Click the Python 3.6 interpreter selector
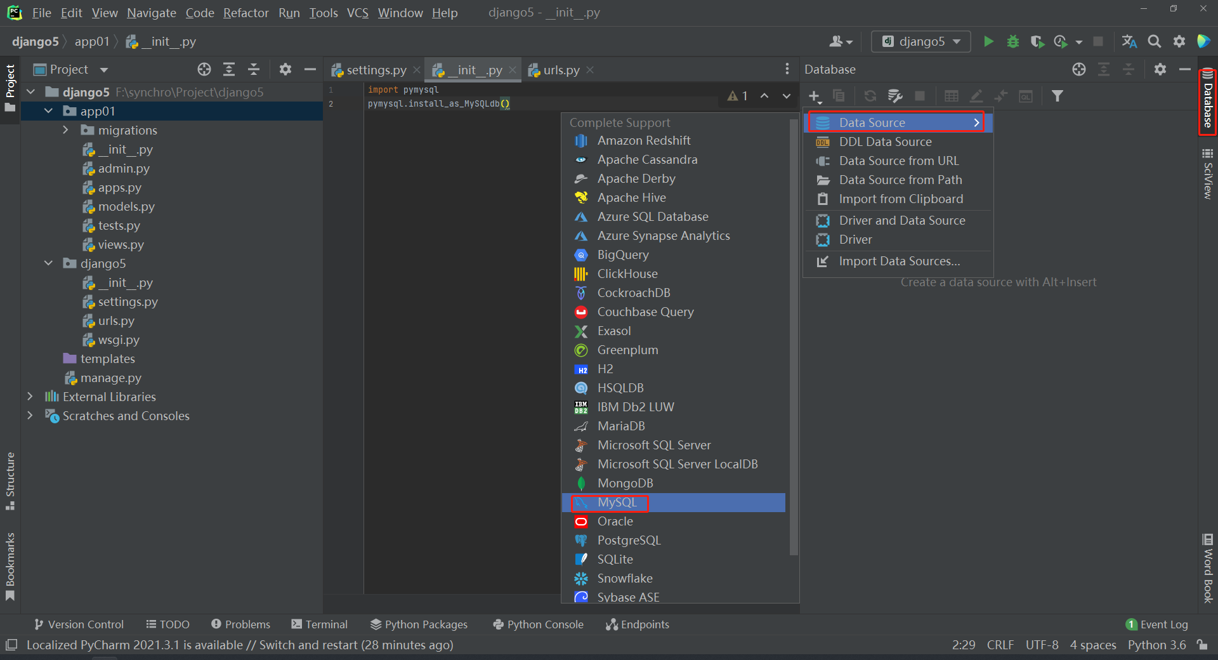The height and width of the screenshot is (660, 1218). [1156, 645]
